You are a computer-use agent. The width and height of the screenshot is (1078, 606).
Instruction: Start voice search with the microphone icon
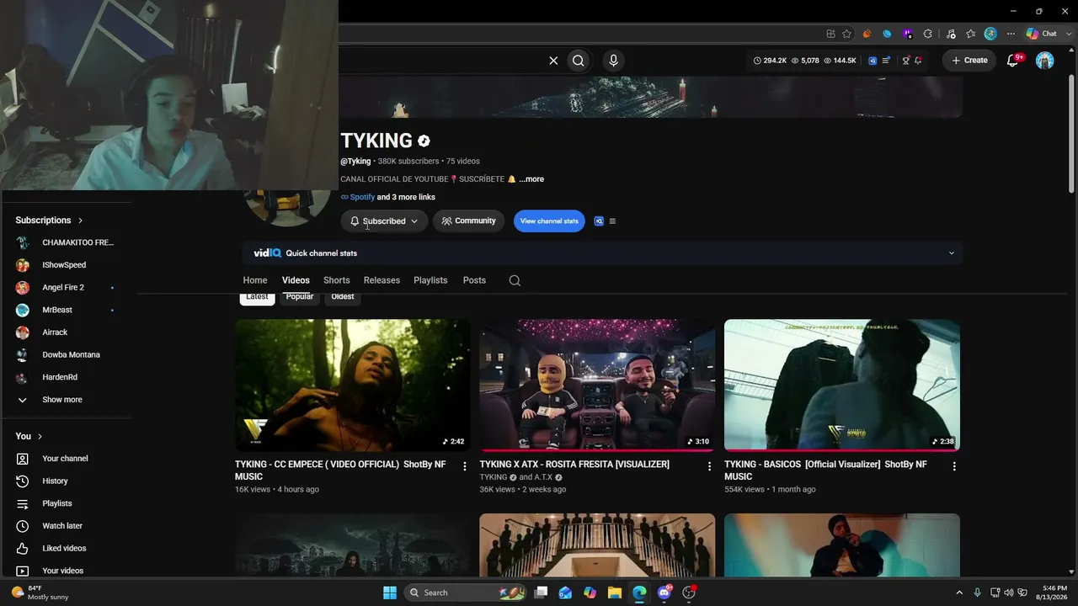(613, 61)
